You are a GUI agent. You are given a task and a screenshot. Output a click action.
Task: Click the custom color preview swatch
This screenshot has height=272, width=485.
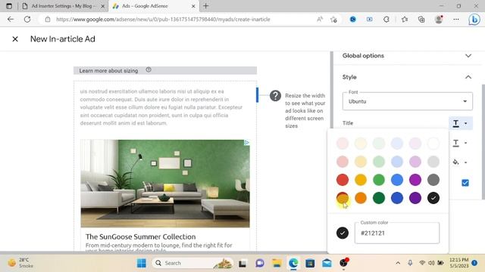(342, 233)
